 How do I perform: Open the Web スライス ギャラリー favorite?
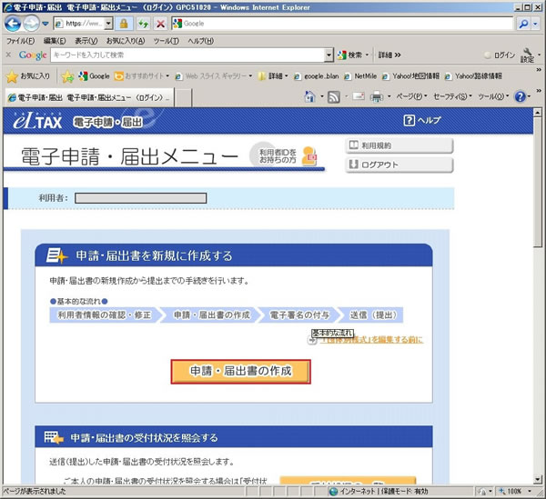[214, 76]
